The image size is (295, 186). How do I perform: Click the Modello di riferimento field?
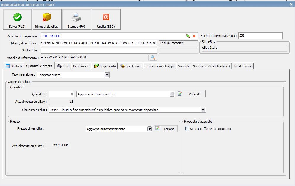(x=94, y=58)
